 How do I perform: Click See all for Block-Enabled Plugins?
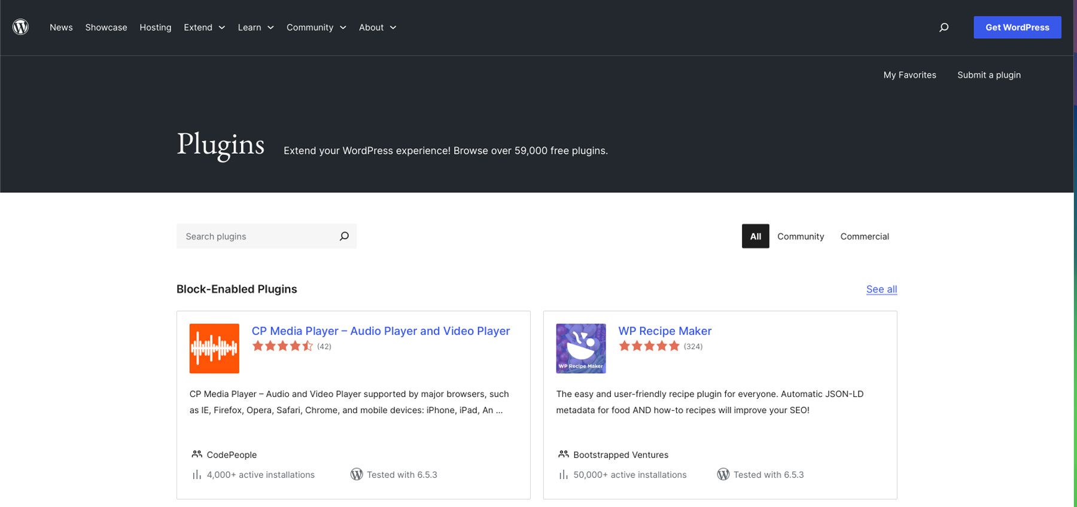click(881, 289)
